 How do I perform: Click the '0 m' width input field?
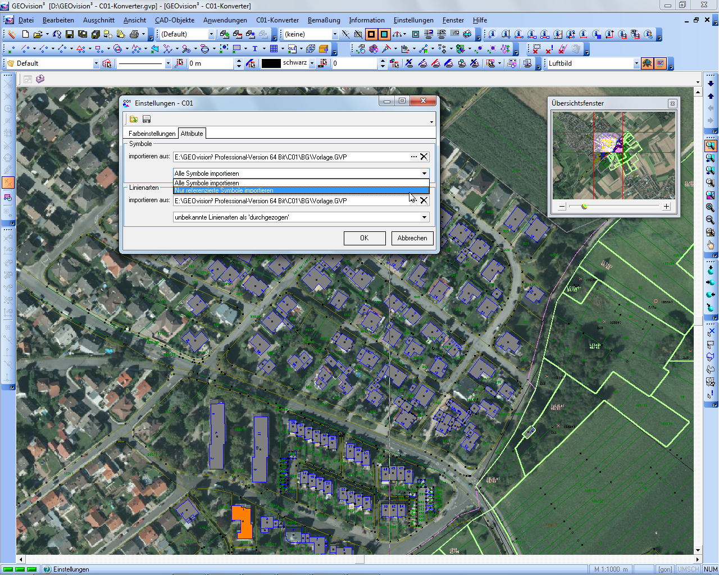pyautogui.click(x=211, y=63)
